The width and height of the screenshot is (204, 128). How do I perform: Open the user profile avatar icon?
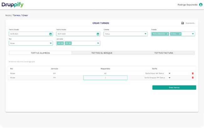pos(201,5)
